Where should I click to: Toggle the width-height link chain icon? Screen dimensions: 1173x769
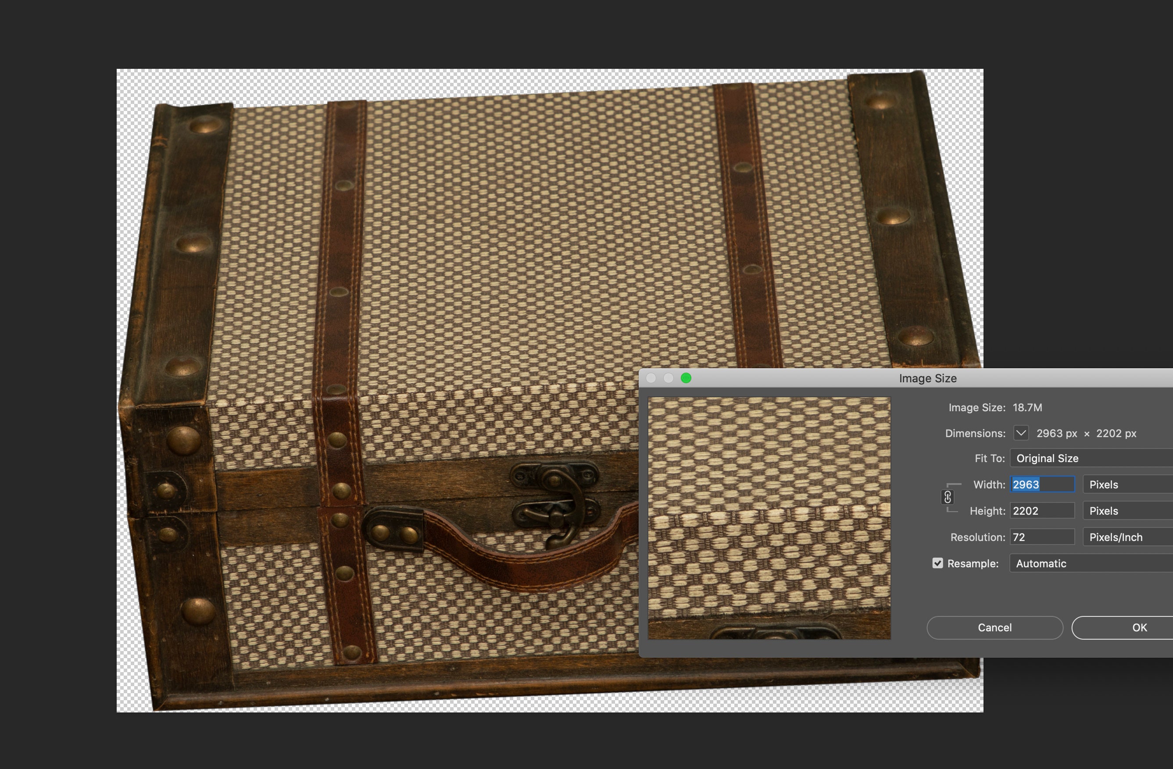click(949, 498)
